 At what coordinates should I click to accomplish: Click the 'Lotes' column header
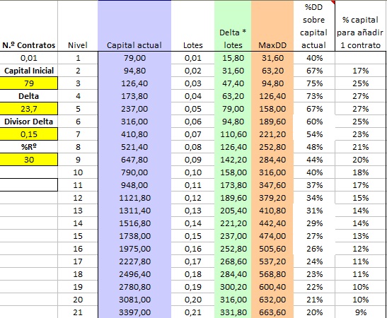point(192,25)
